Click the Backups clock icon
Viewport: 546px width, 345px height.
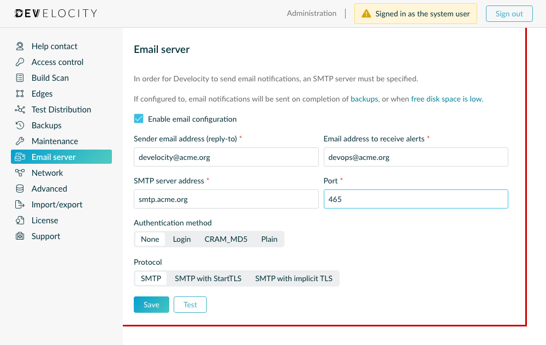pos(19,125)
